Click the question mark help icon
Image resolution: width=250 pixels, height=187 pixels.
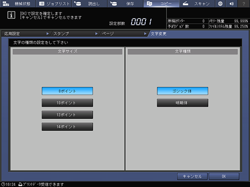click(244, 3)
